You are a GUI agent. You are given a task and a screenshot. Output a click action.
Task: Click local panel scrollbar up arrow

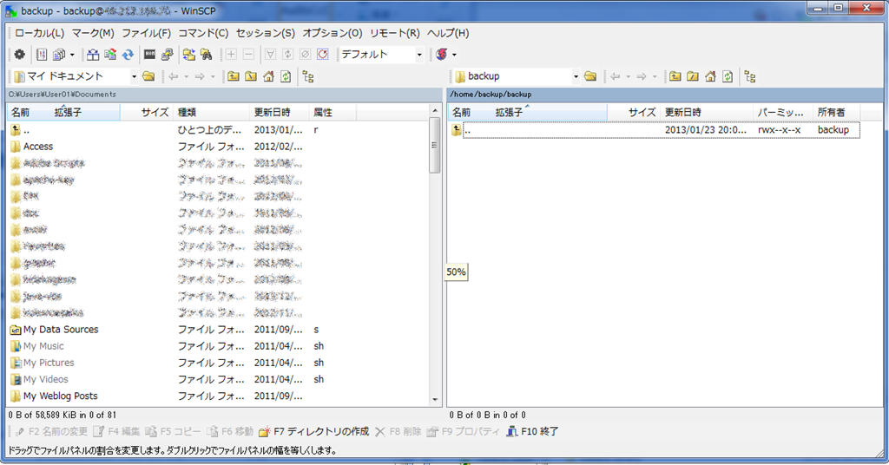tap(435, 110)
